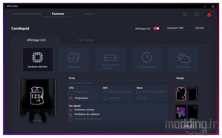The width and height of the screenshot is (222, 138).
Task: Click the Direction button
Action: [200, 28]
